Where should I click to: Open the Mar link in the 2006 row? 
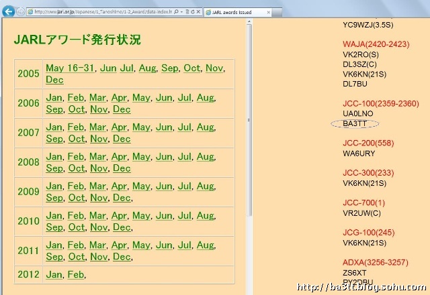[x=97, y=97]
